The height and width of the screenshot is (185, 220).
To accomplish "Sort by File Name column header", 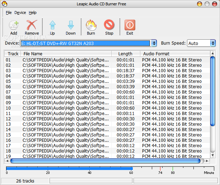I will 66,54.
